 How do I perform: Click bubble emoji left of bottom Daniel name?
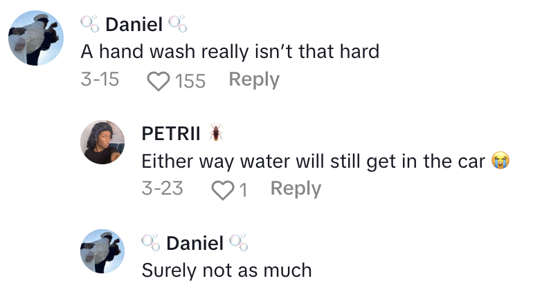pos(150,242)
